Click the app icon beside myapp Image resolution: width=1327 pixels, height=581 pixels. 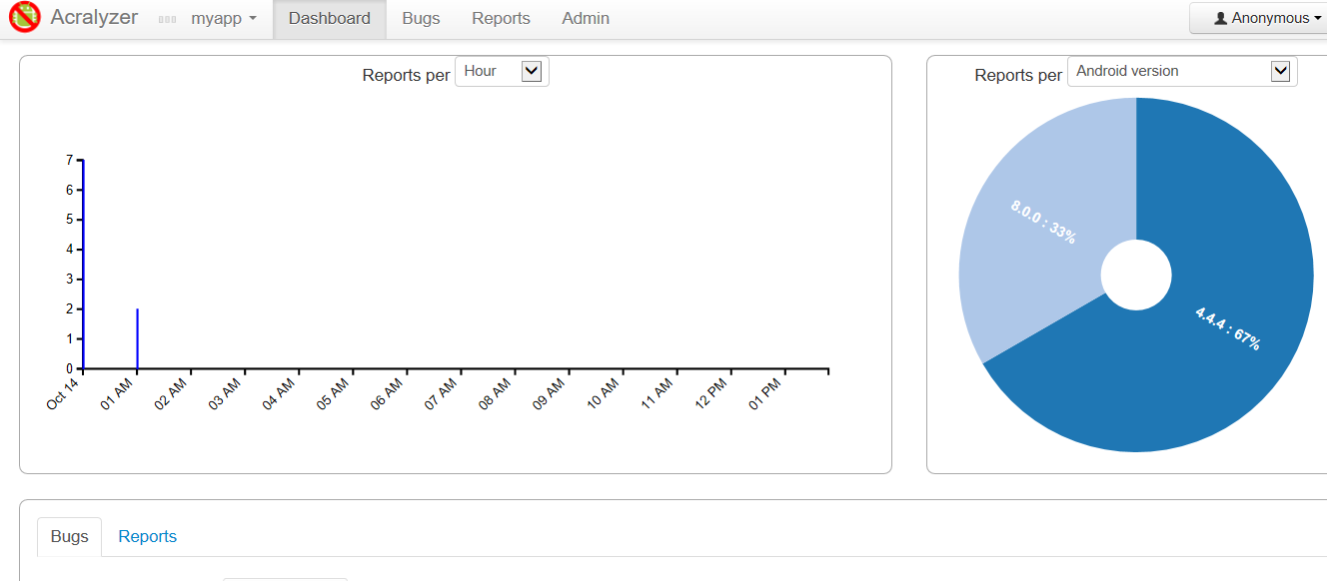tap(168, 19)
